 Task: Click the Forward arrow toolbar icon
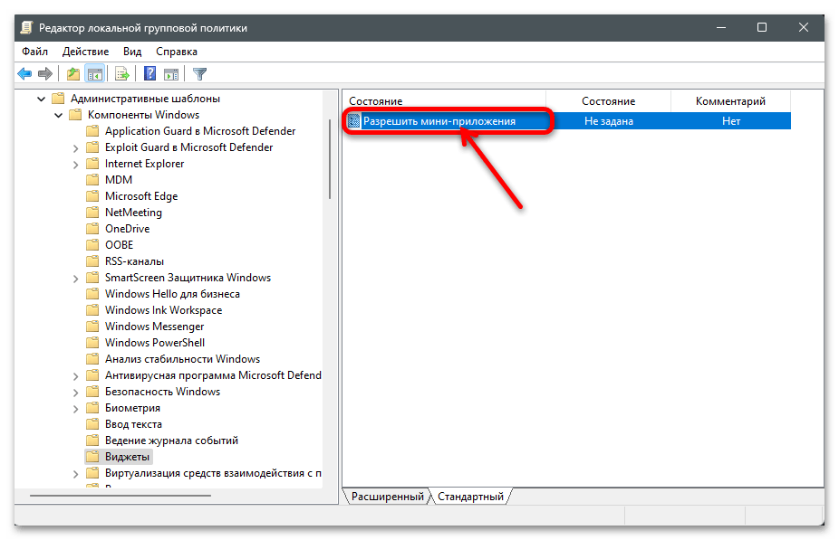point(45,73)
